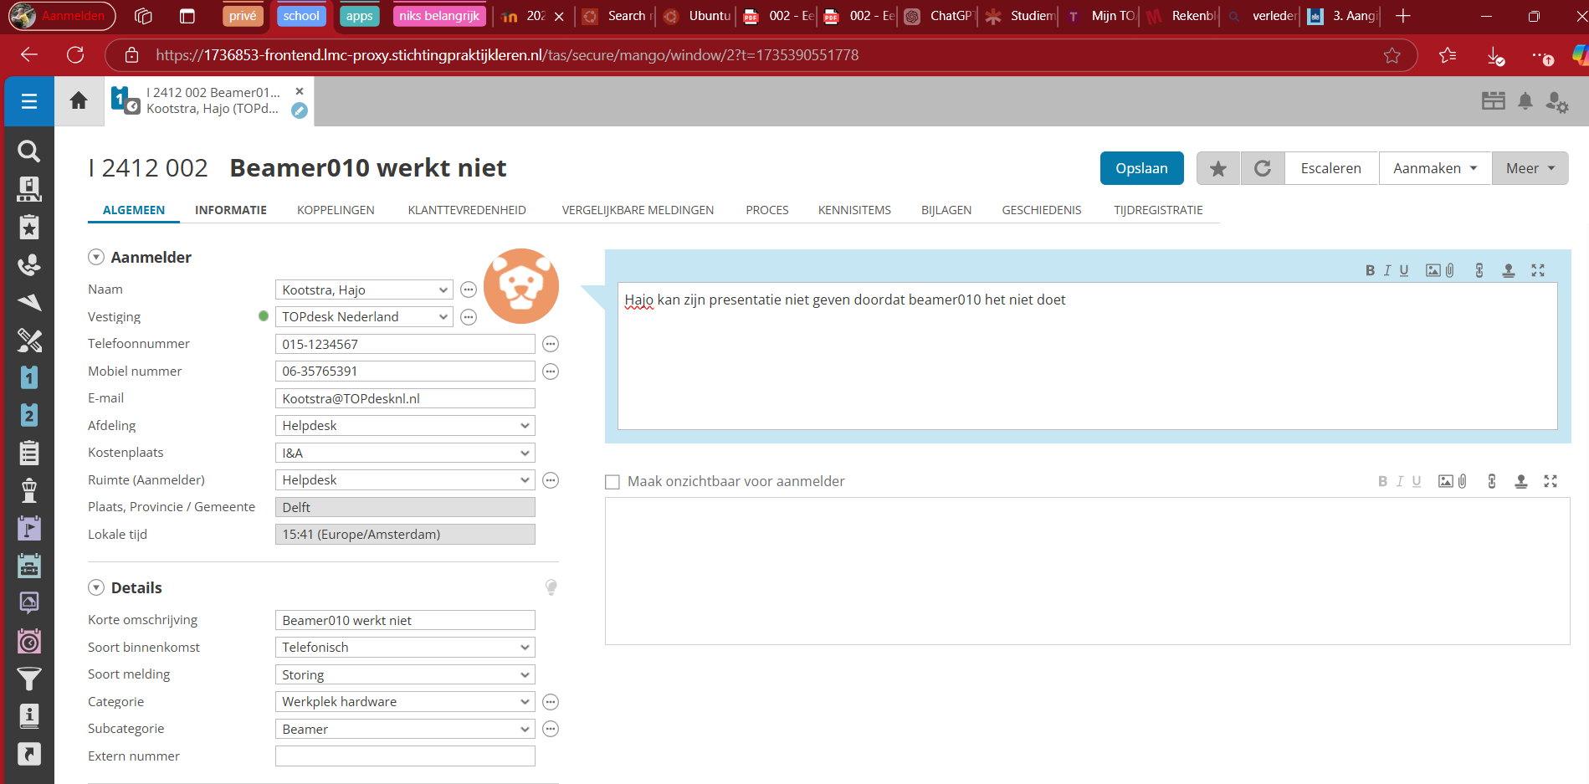Expand the upper text editor to fullscreen

click(x=1538, y=270)
